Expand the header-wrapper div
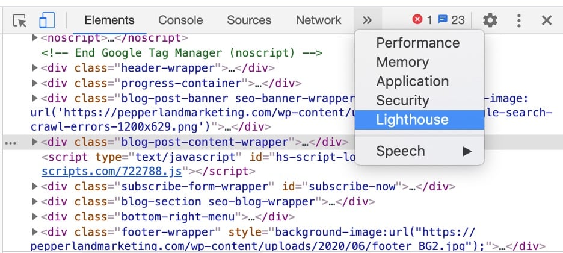 point(35,67)
